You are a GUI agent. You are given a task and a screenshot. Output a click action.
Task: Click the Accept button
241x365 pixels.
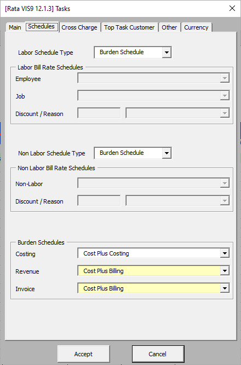83,354
